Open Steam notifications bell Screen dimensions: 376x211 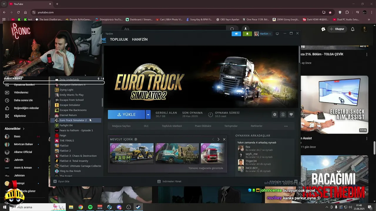[x=247, y=34]
